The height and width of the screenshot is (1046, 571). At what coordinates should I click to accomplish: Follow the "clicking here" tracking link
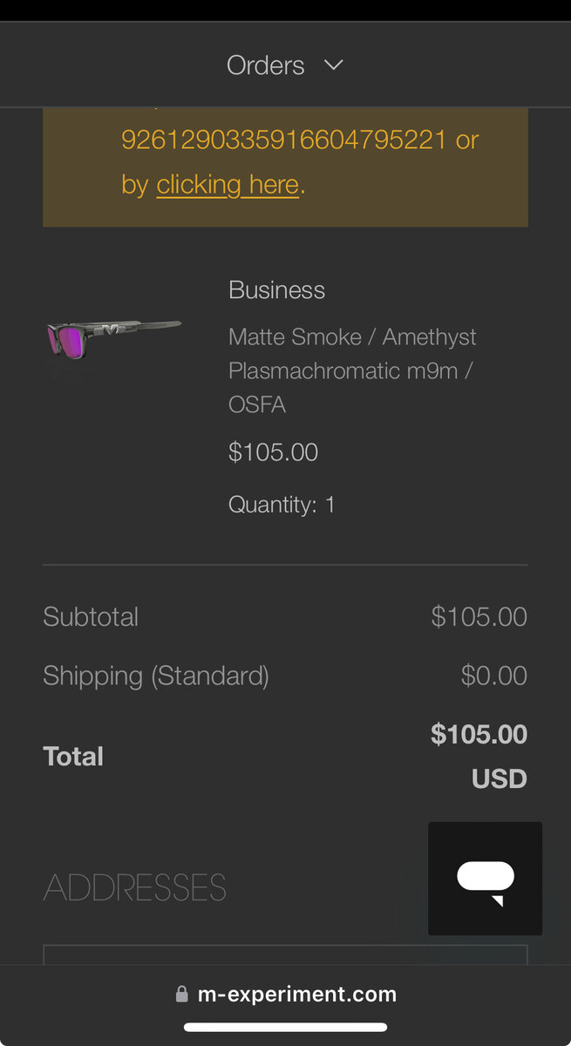tap(228, 185)
